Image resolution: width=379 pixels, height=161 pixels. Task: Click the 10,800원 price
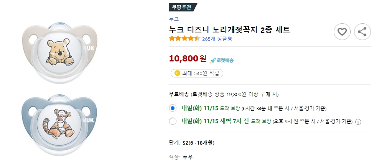[188, 59]
